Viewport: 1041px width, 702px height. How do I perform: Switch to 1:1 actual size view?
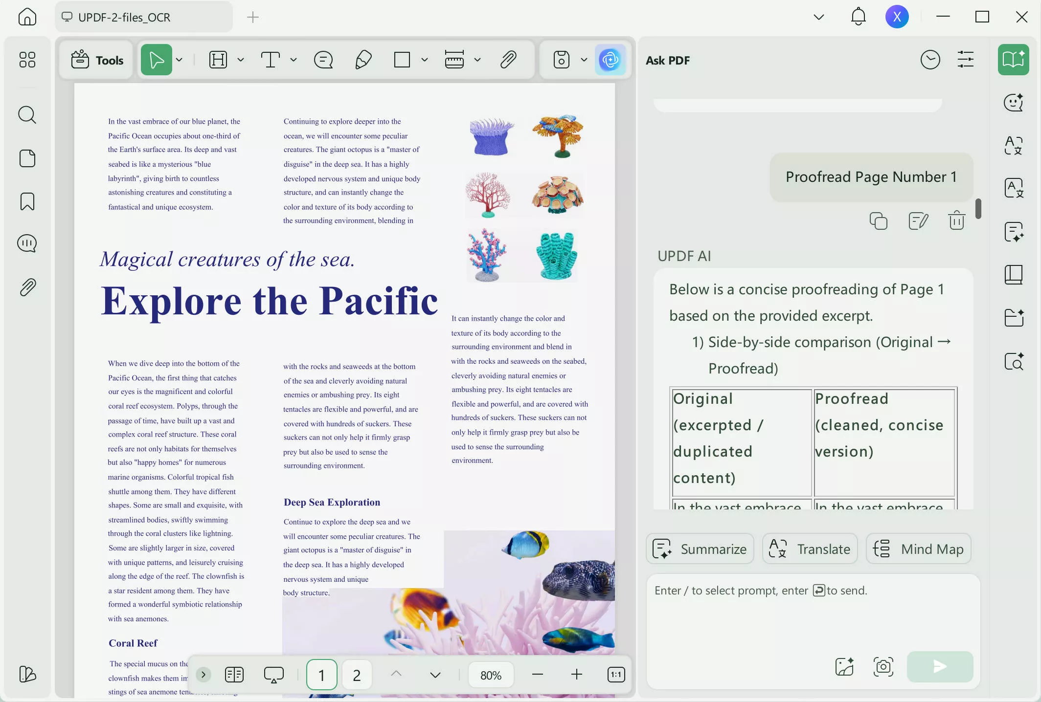pos(615,675)
